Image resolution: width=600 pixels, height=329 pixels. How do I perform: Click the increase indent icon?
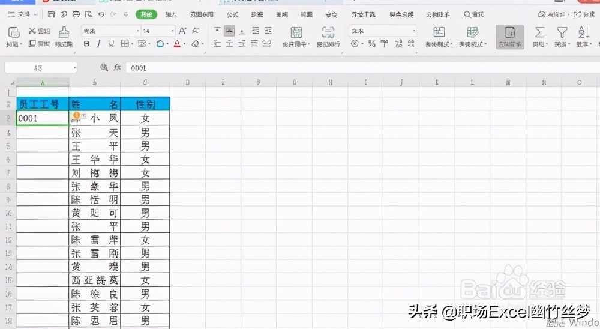(268, 30)
